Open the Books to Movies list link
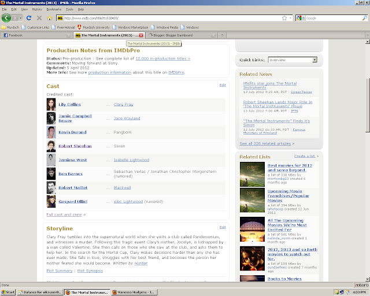The image size is (370, 296). click(284, 279)
